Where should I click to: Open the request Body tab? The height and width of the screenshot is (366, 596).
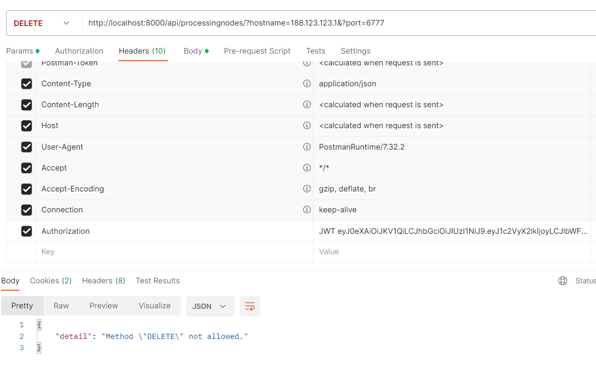193,51
